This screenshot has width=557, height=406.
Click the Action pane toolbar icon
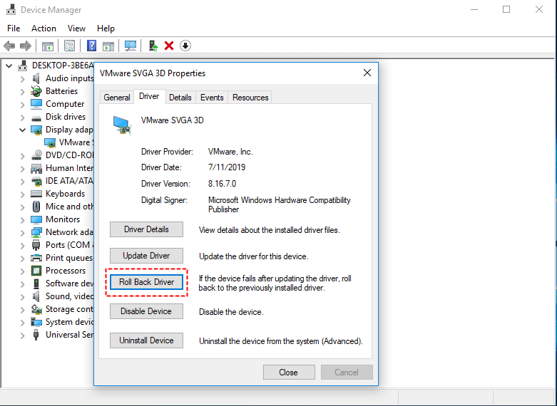pos(108,46)
